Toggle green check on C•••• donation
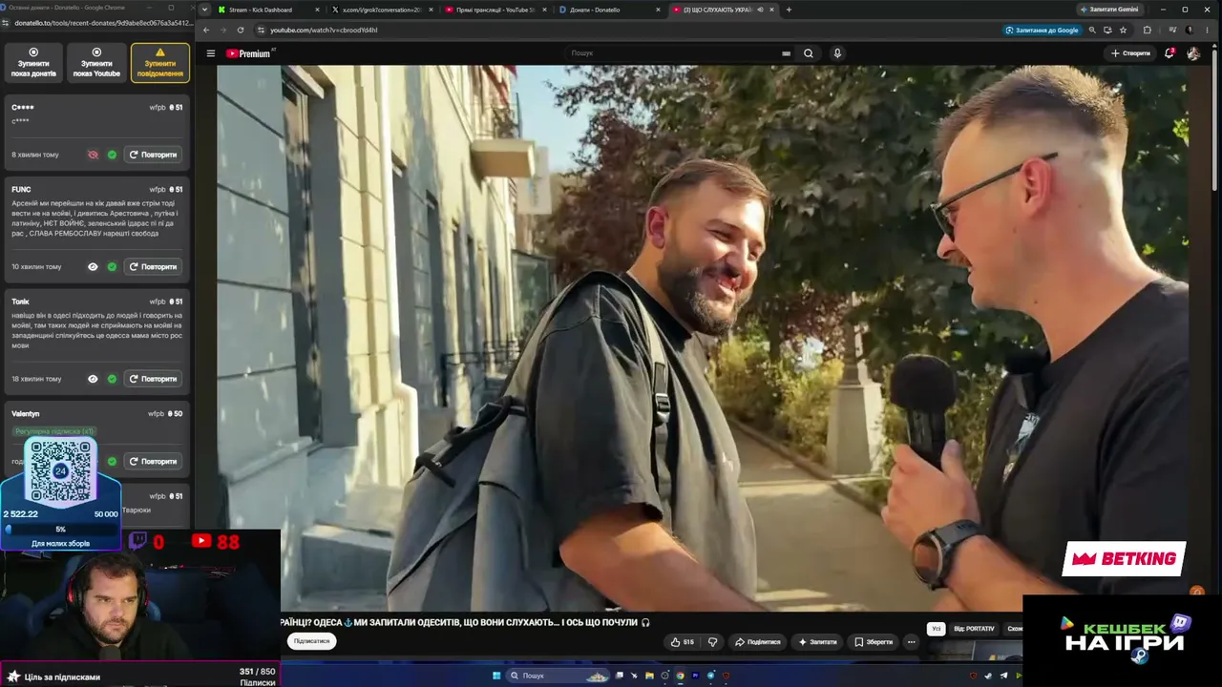 pyautogui.click(x=112, y=155)
